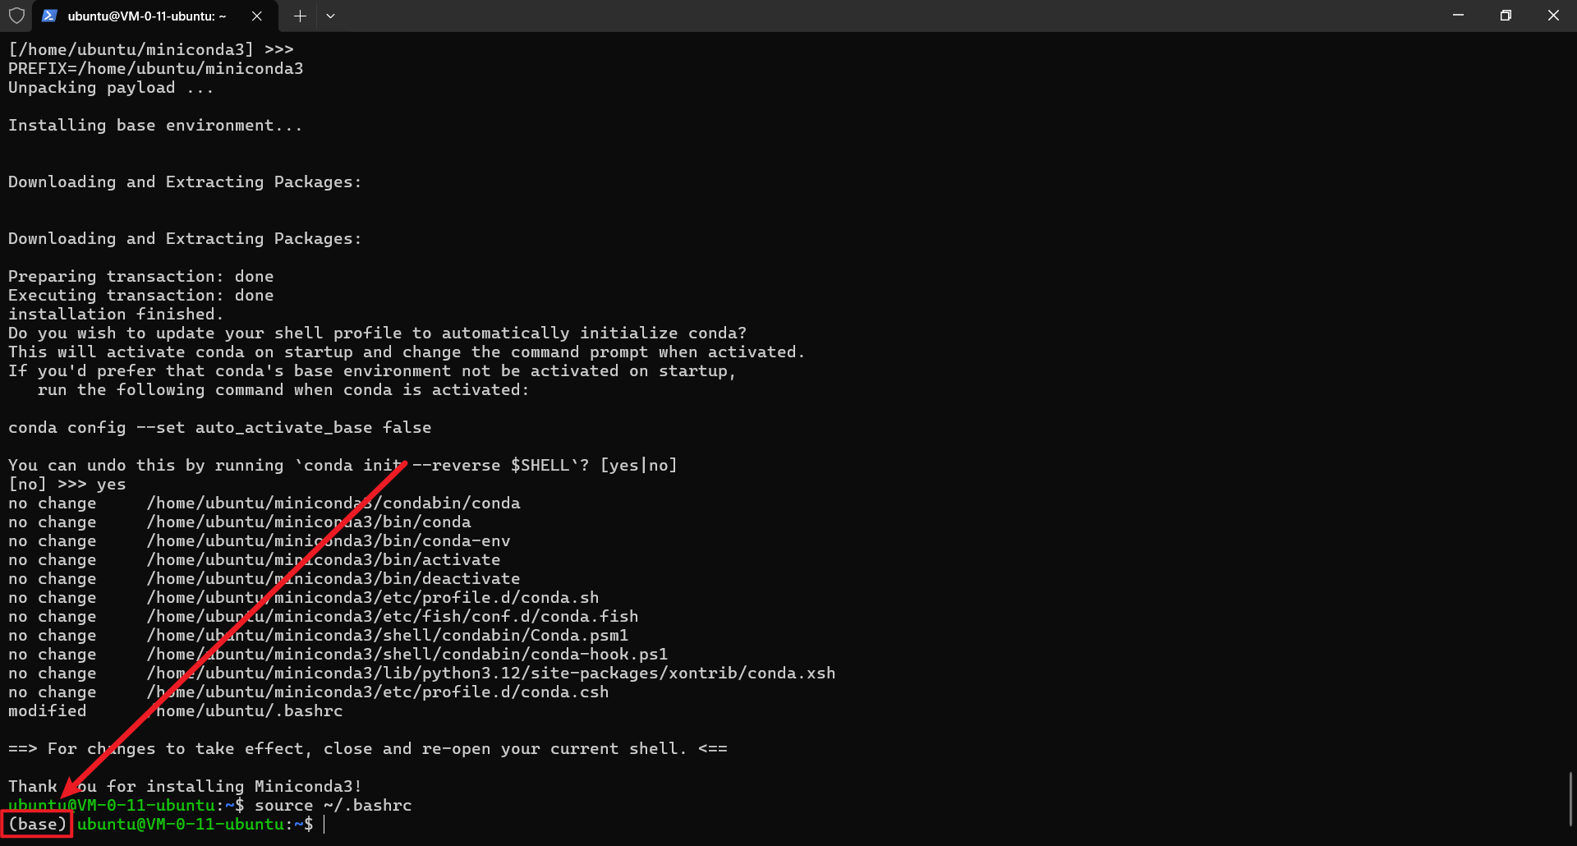The image size is (1577, 846).
Task: Close the ubuntu@VM-0-11-ubuntu tab
Action: [x=257, y=16]
